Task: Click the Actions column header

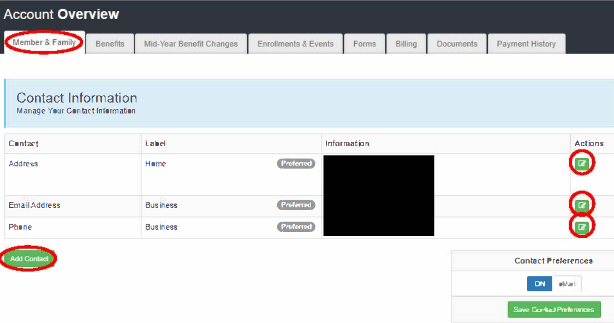Action: 589,143
